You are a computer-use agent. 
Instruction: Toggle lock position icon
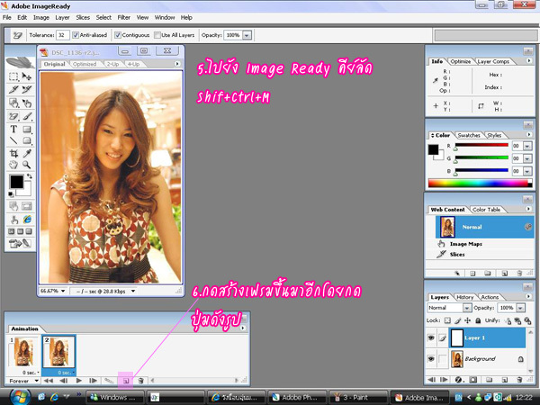(467, 320)
